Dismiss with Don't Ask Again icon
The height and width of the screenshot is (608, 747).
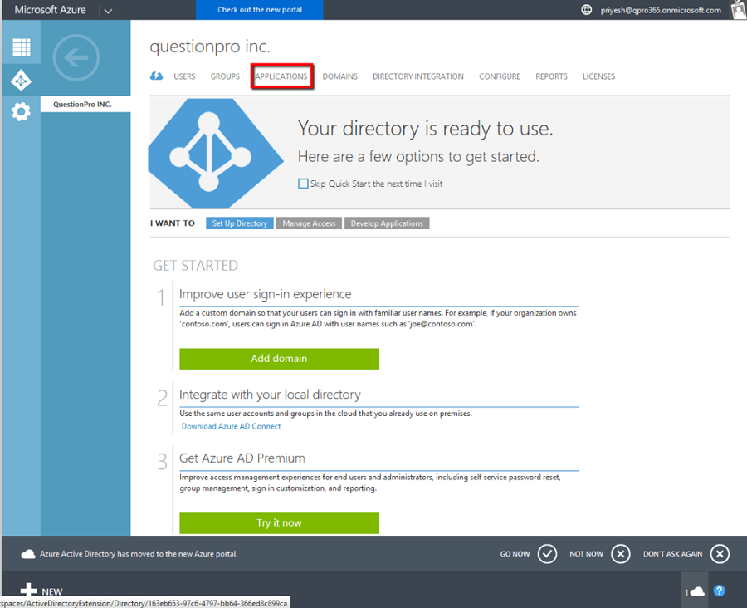point(720,554)
